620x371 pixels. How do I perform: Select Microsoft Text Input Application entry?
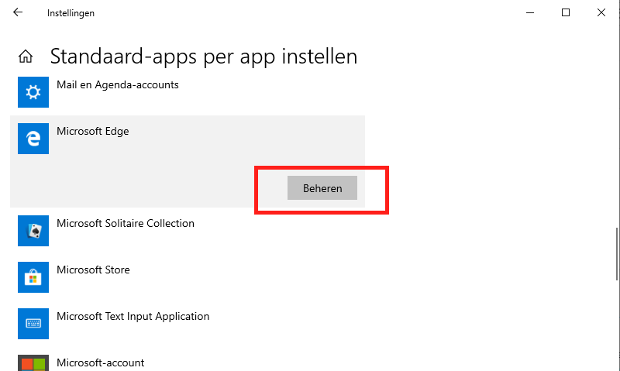click(133, 316)
